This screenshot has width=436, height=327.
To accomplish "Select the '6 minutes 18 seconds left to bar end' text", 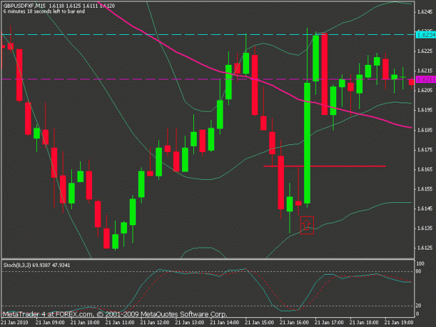I will coord(44,11).
